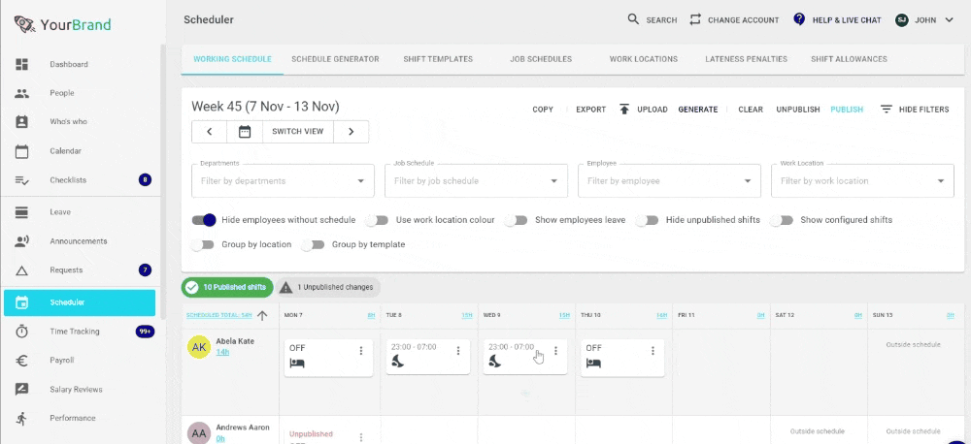The image size is (971, 444).
Task: Click the upload arrow icon
Action: (x=624, y=110)
